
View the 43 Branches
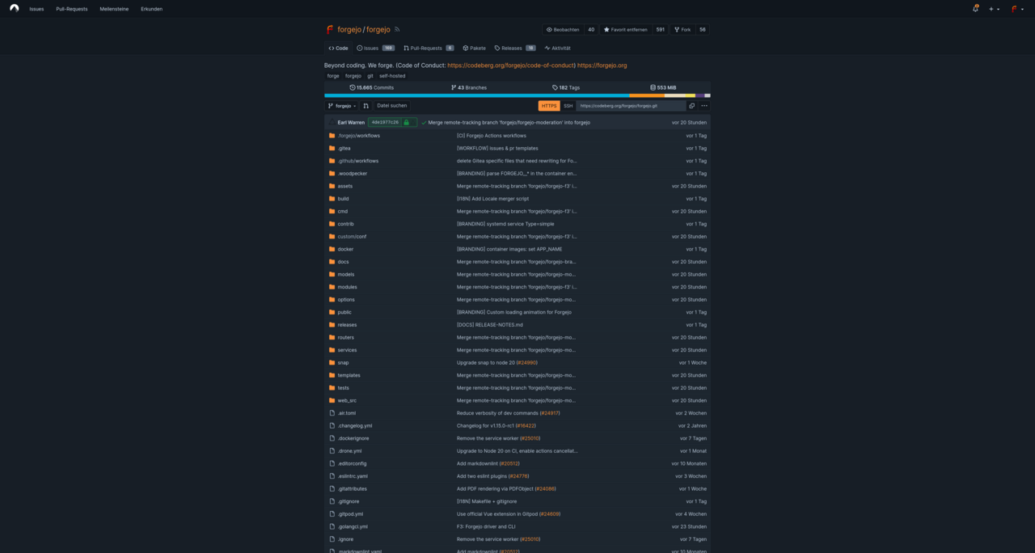[x=469, y=87]
